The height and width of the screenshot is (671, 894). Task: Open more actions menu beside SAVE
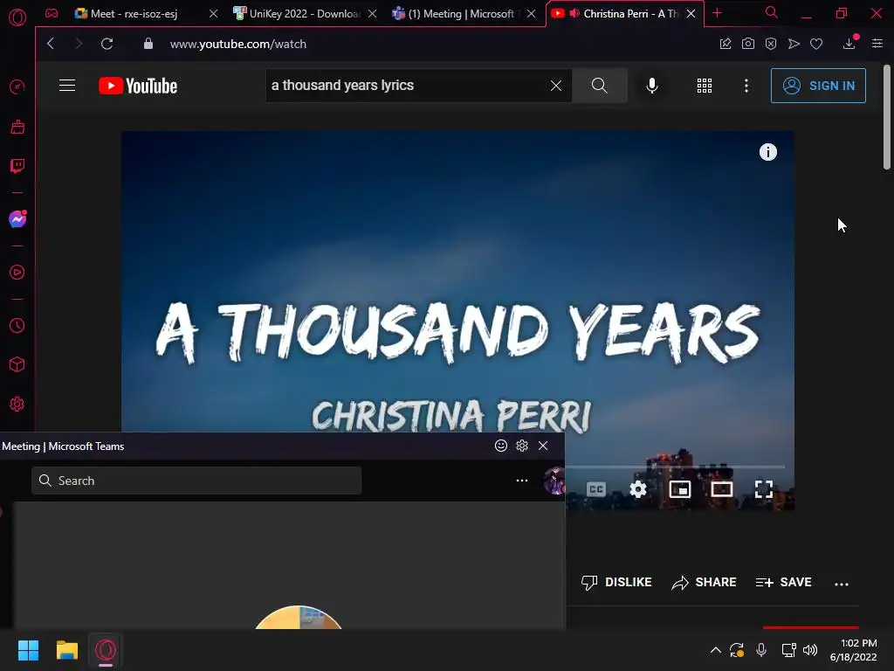point(842,584)
